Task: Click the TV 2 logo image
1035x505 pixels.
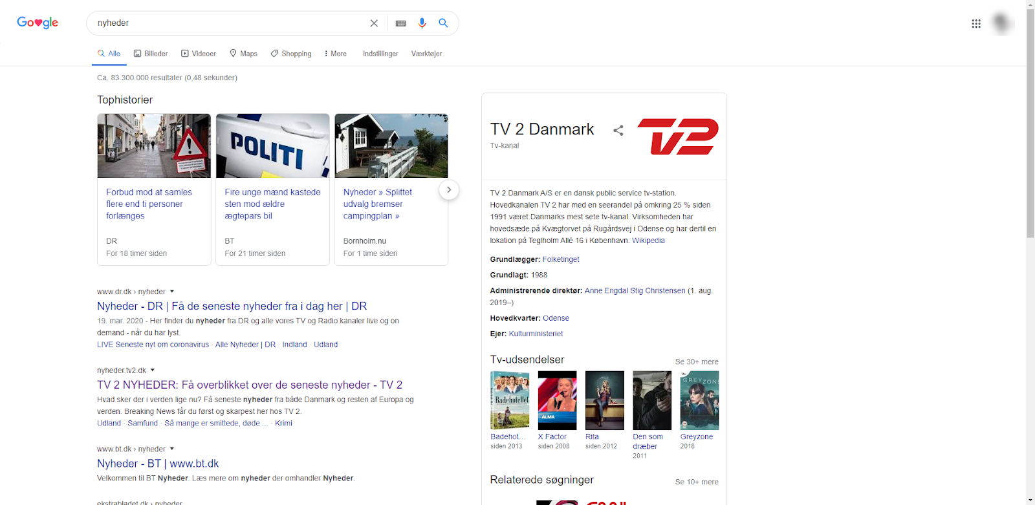Action: coord(678,136)
